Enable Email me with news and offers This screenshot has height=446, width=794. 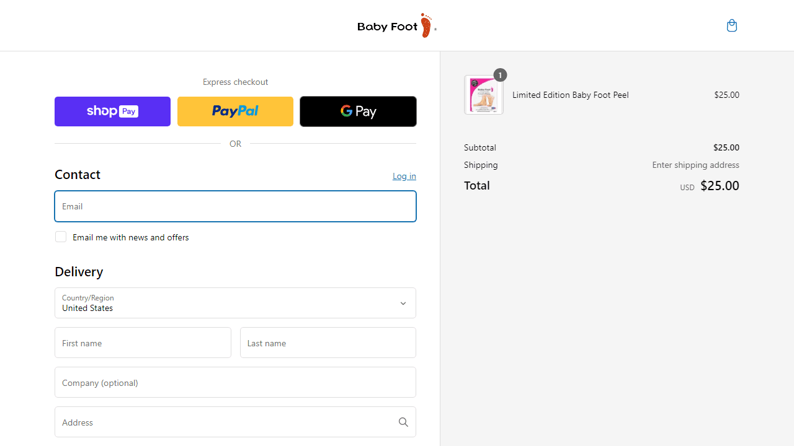(61, 237)
